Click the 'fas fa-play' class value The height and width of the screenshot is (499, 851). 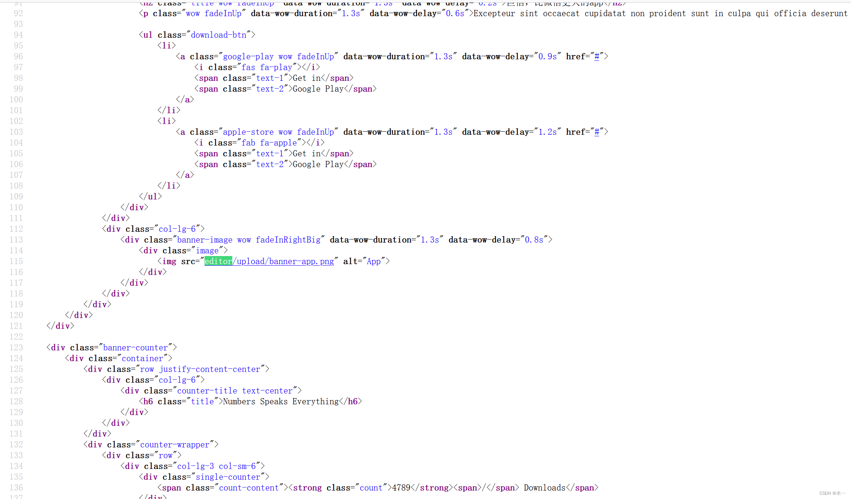(x=267, y=67)
